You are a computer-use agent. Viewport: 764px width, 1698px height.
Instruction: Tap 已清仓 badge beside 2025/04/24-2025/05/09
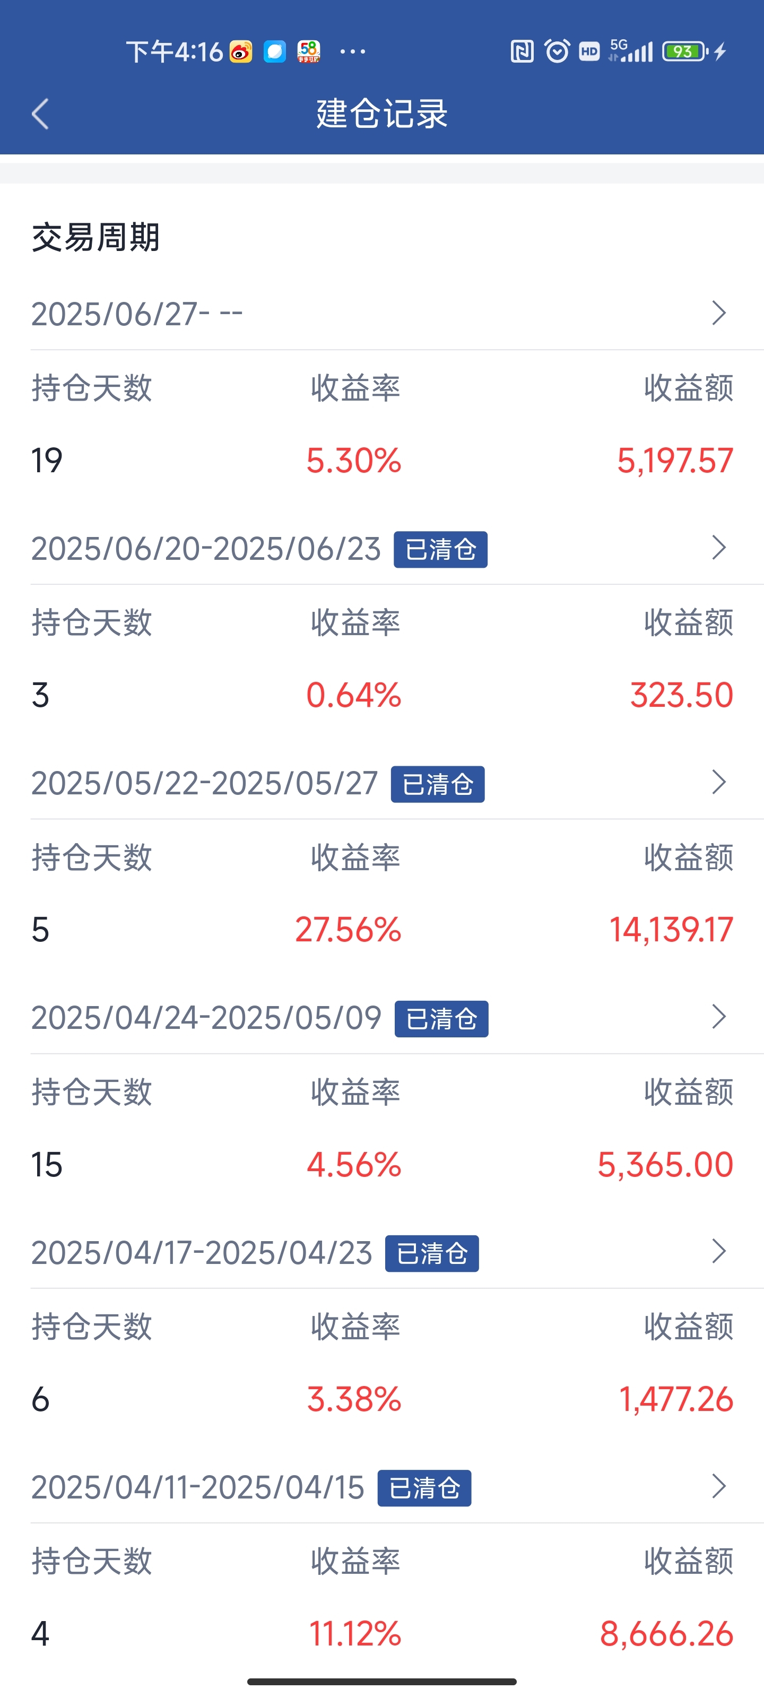coord(441,1019)
